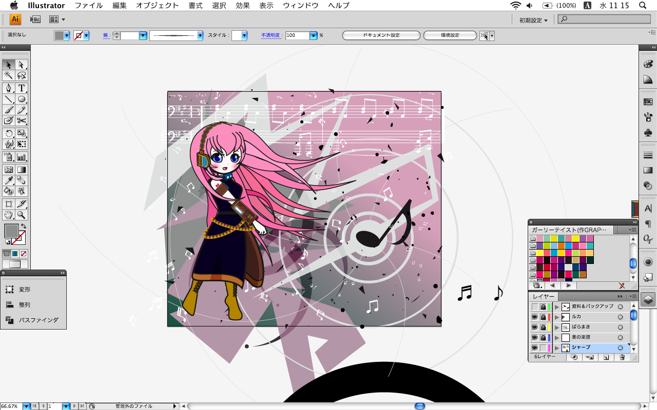Select the Column Graph tool
Screen dimensions: 657x410
point(22,157)
